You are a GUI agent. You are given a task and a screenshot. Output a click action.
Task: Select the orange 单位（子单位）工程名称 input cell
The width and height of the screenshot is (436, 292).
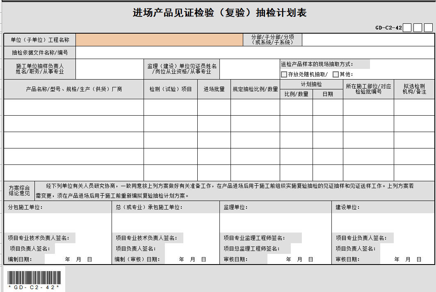(x=159, y=40)
